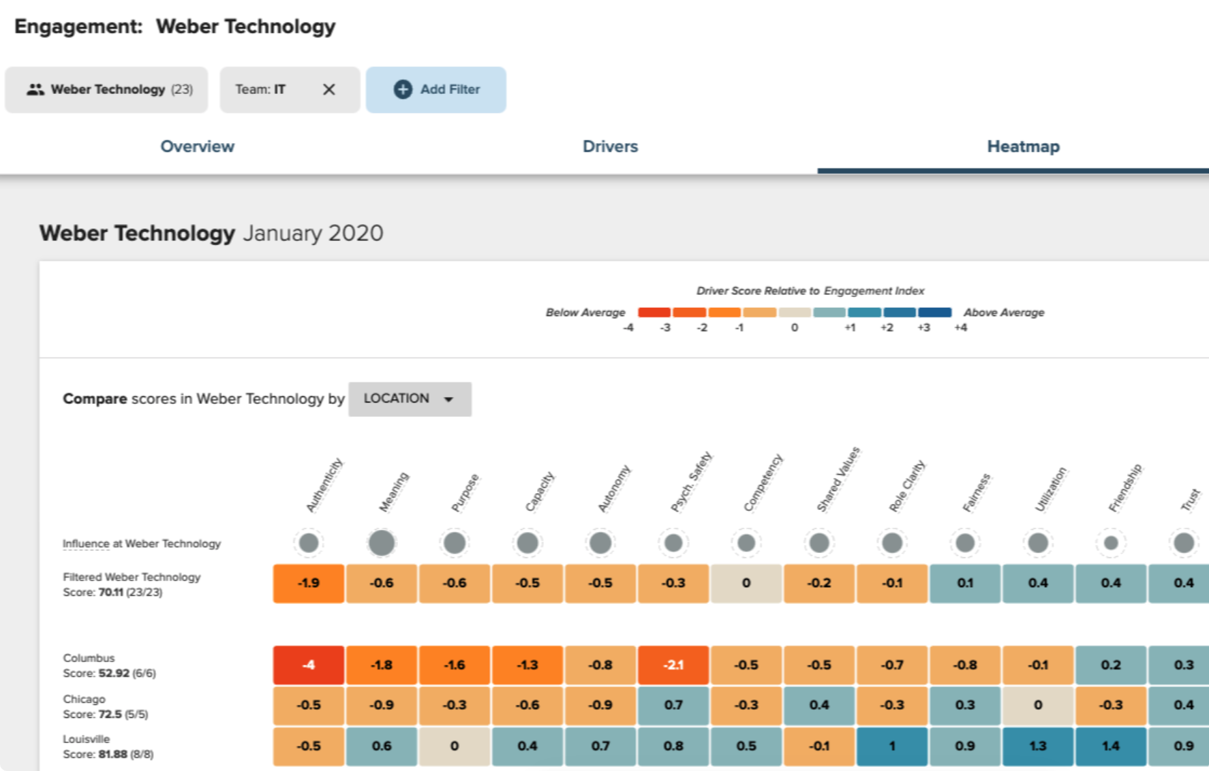The image size is (1209, 771).
Task: Select the Weber Technology (23) filter chip
Action: [106, 89]
